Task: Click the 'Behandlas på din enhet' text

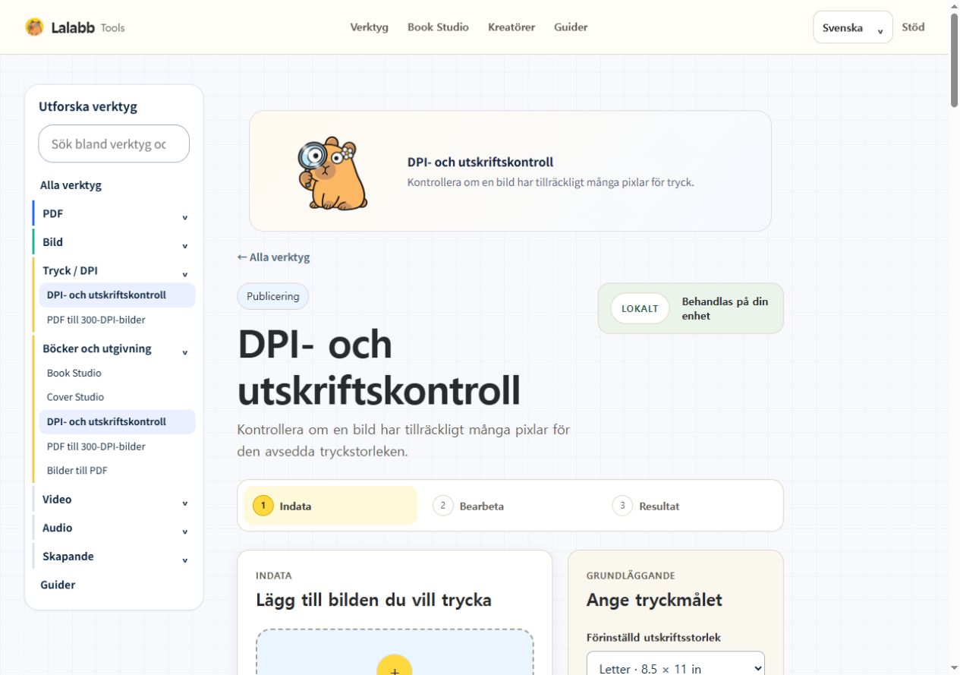Action: 725,308
